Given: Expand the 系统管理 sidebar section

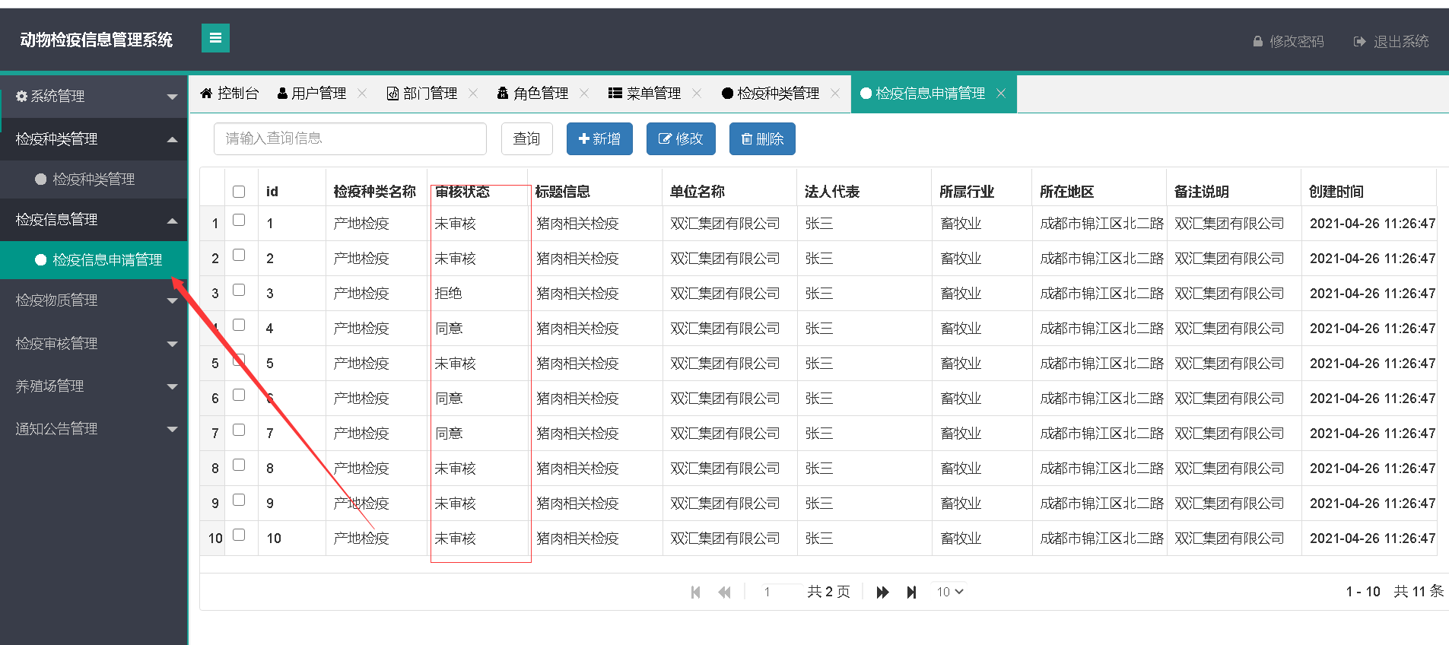Looking at the screenshot, I should pyautogui.click(x=94, y=97).
